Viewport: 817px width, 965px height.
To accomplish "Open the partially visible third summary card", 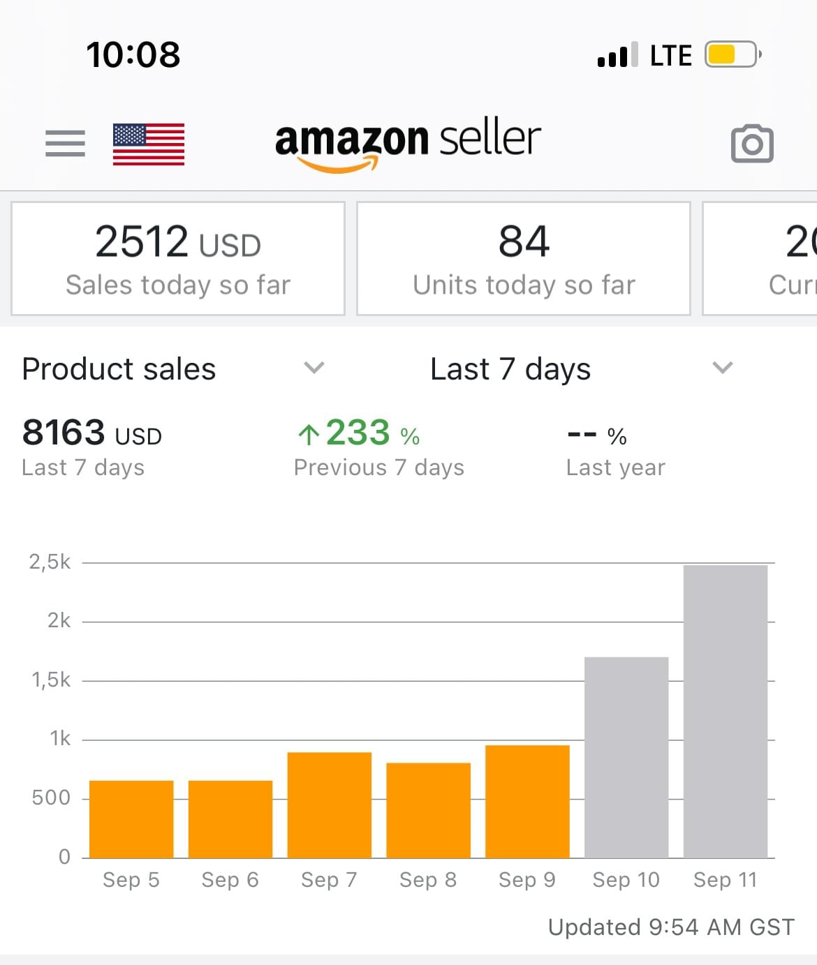I will pos(760,258).
